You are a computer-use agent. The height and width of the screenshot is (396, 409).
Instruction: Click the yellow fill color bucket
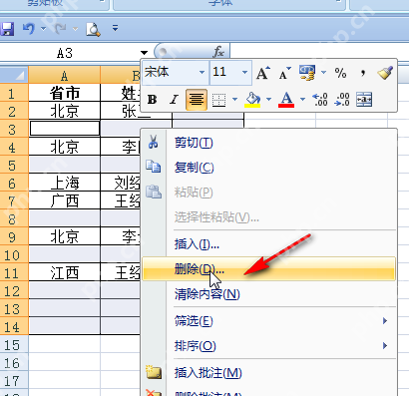tap(252, 99)
